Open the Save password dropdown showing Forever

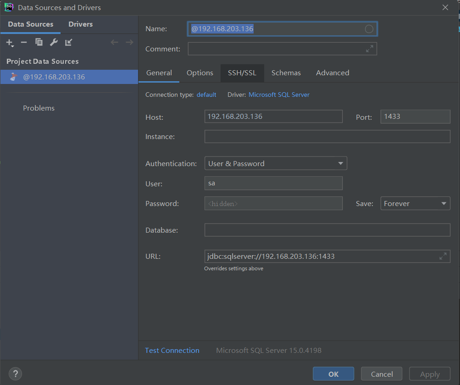[415, 203]
